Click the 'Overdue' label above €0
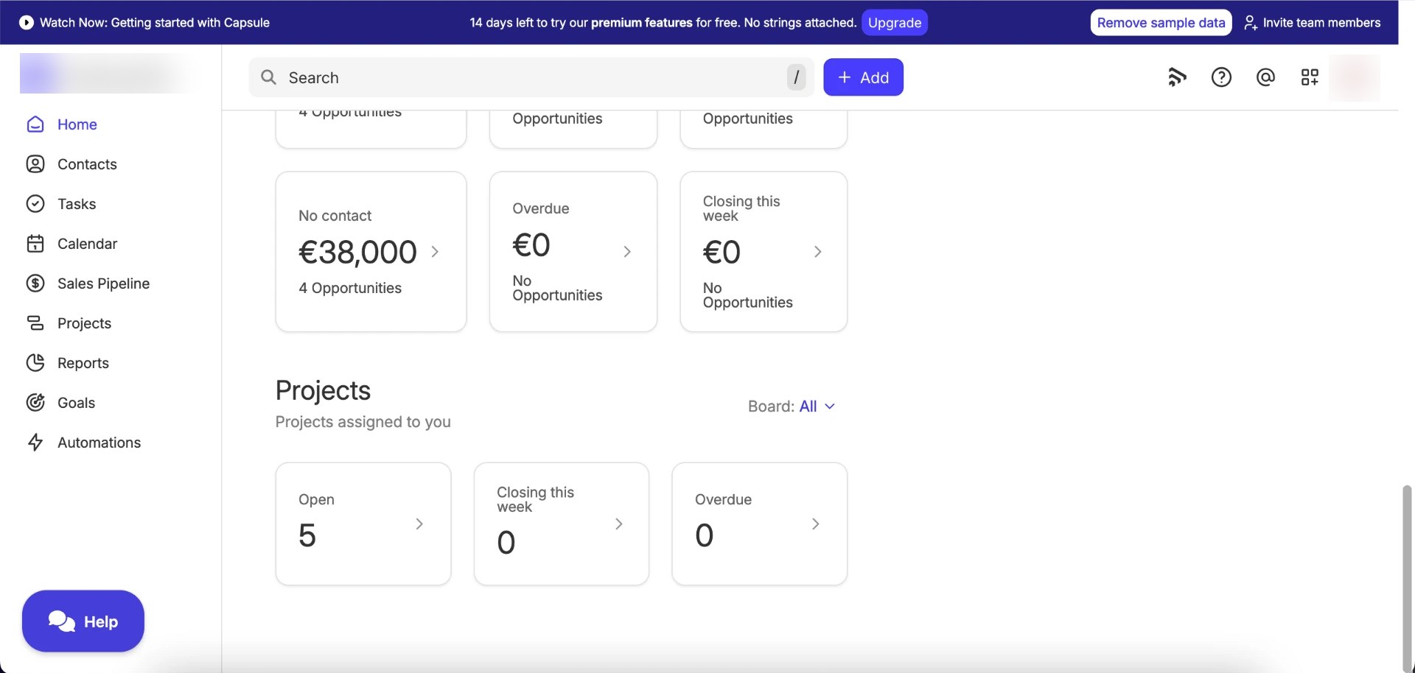Image resolution: width=1415 pixels, height=673 pixels. click(541, 208)
